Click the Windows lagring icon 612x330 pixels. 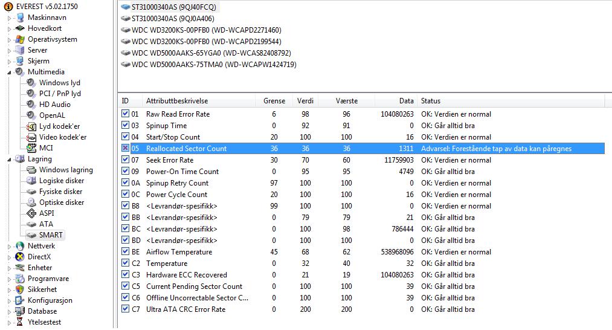pos(31,170)
